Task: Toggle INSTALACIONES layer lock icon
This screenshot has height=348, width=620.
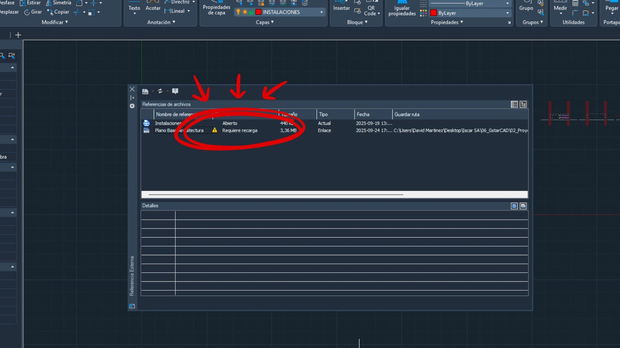Action: click(x=251, y=12)
